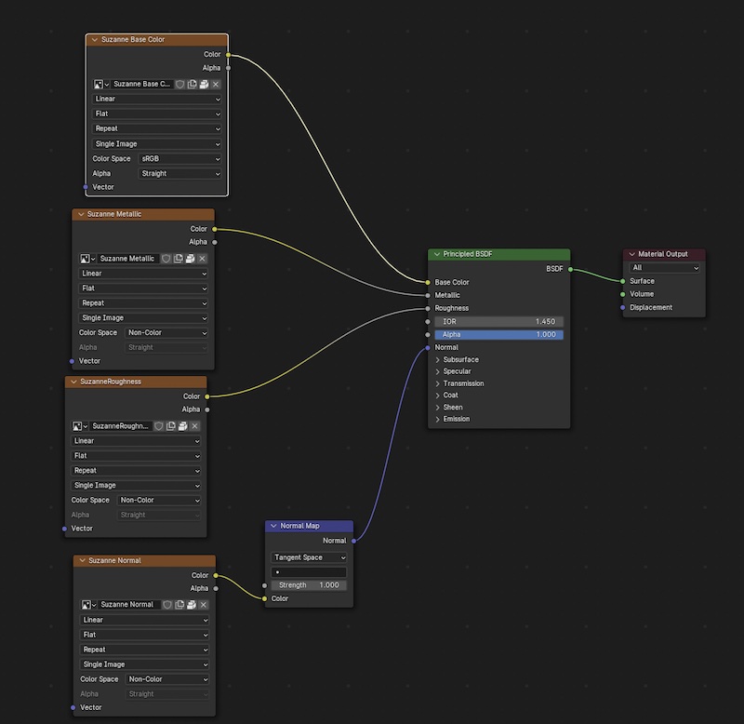Open Non-Color dropdown in Suzanne Normal node
This screenshot has height=724, width=744.
167,679
